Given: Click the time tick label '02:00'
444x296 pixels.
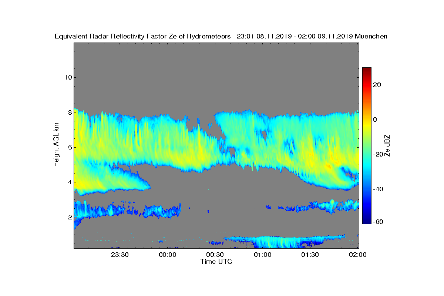Looking at the screenshot, I should (x=358, y=255).
